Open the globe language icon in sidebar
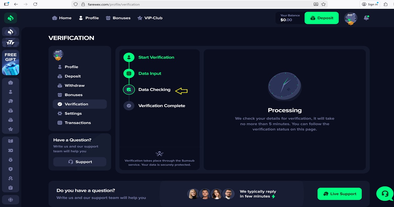The width and height of the screenshot is (394, 207). (11, 199)
